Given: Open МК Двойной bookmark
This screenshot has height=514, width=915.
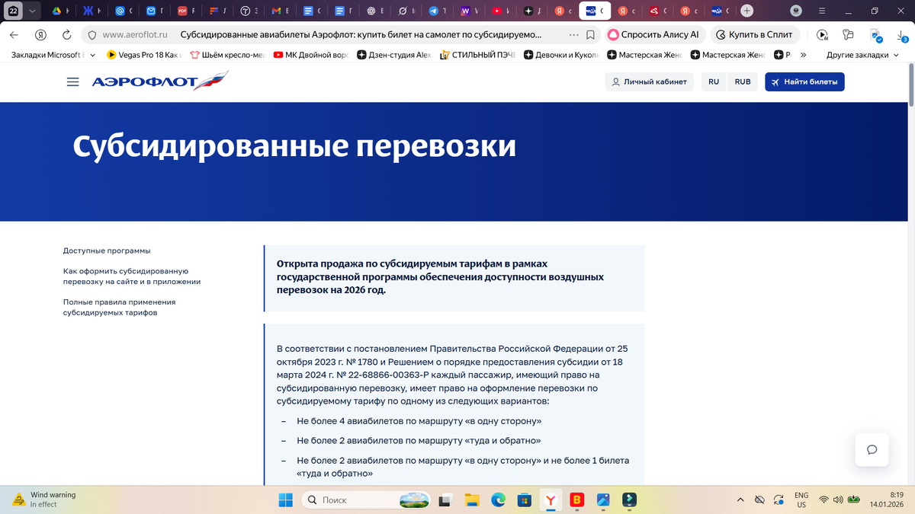Looking at the screenshot, I should pos(311,55).
